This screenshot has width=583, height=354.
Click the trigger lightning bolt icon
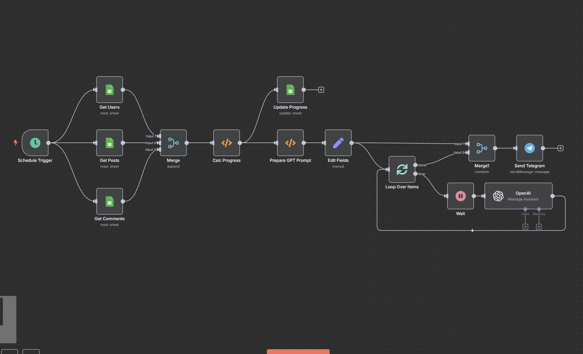point(15,142)
